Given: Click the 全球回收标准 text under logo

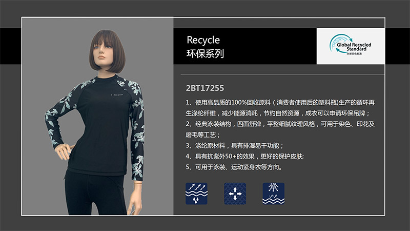Looking at the screenshot, I should pos(354,54).
